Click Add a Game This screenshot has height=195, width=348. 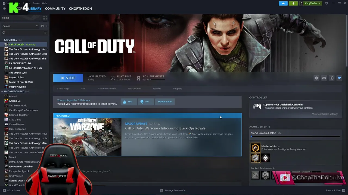[x=11, y=190]
